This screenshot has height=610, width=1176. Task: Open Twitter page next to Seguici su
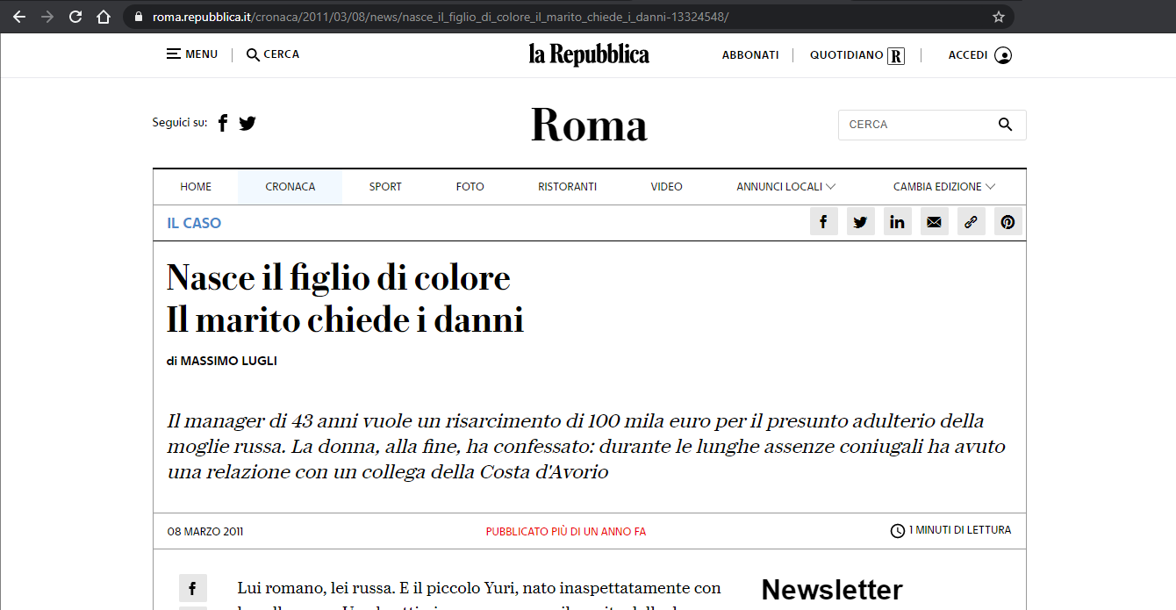pos(247,123)
